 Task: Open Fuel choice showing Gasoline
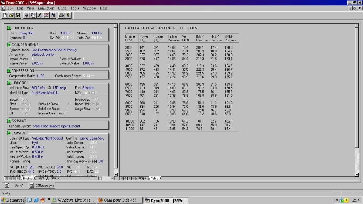[x=88, y=88]
